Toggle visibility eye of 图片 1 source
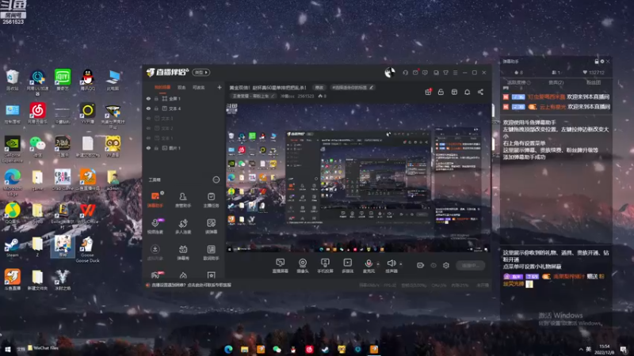634x356 pixels. coord(148,148)
